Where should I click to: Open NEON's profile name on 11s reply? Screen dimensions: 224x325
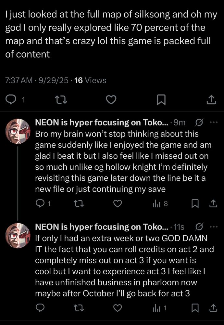[101, 227]
